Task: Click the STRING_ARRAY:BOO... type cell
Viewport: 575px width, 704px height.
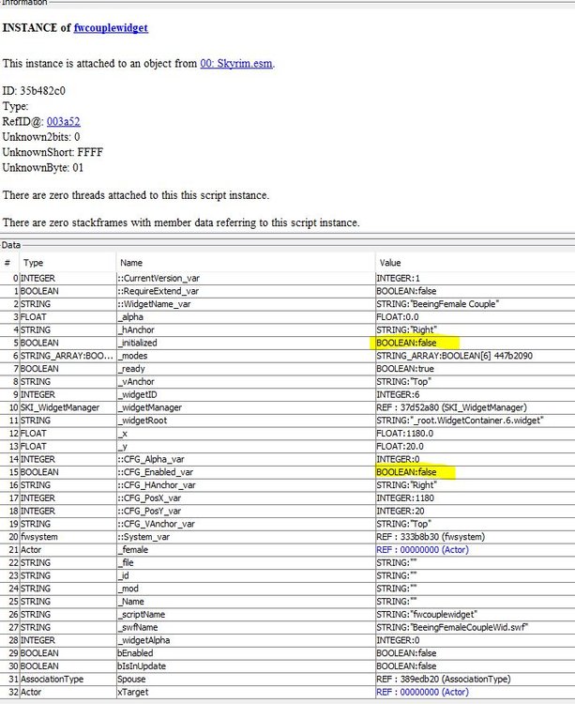Action: click(x=67, y=356)
